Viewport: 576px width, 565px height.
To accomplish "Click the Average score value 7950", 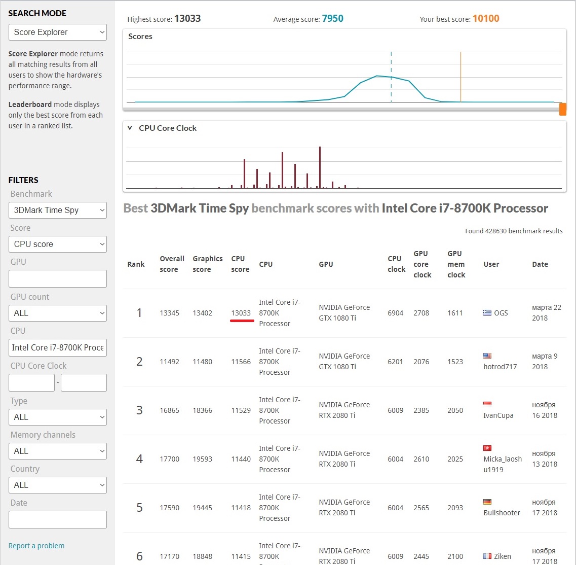I will pyautogui.click(x=332, y=18).
